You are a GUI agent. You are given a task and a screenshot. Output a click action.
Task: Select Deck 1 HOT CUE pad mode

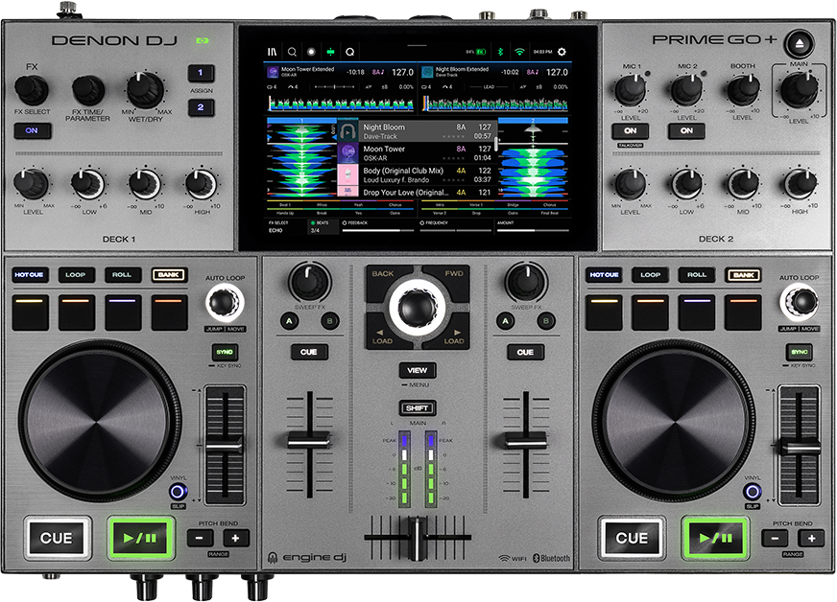click(x=31, y=275)
